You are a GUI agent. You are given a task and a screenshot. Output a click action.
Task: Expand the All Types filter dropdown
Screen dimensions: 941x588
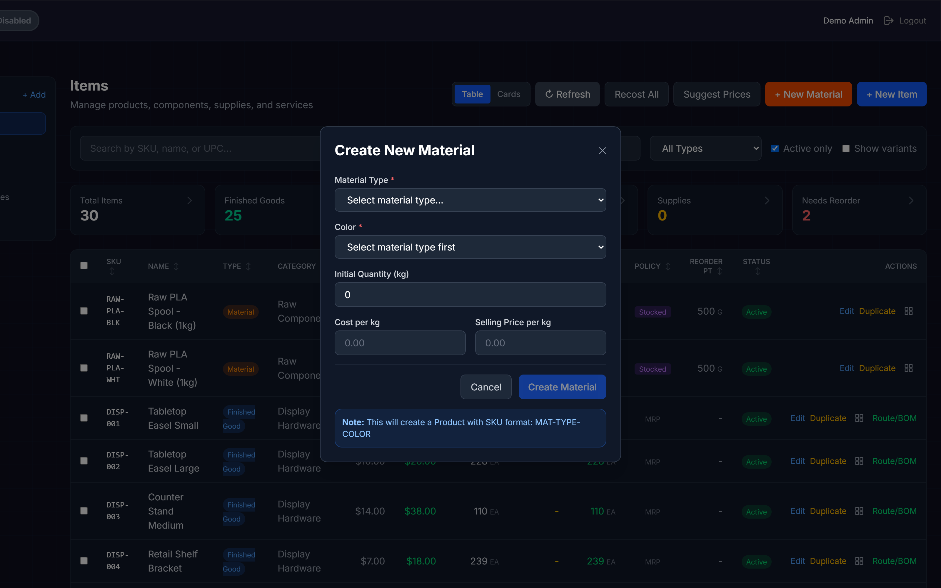[x=705, y=148]
